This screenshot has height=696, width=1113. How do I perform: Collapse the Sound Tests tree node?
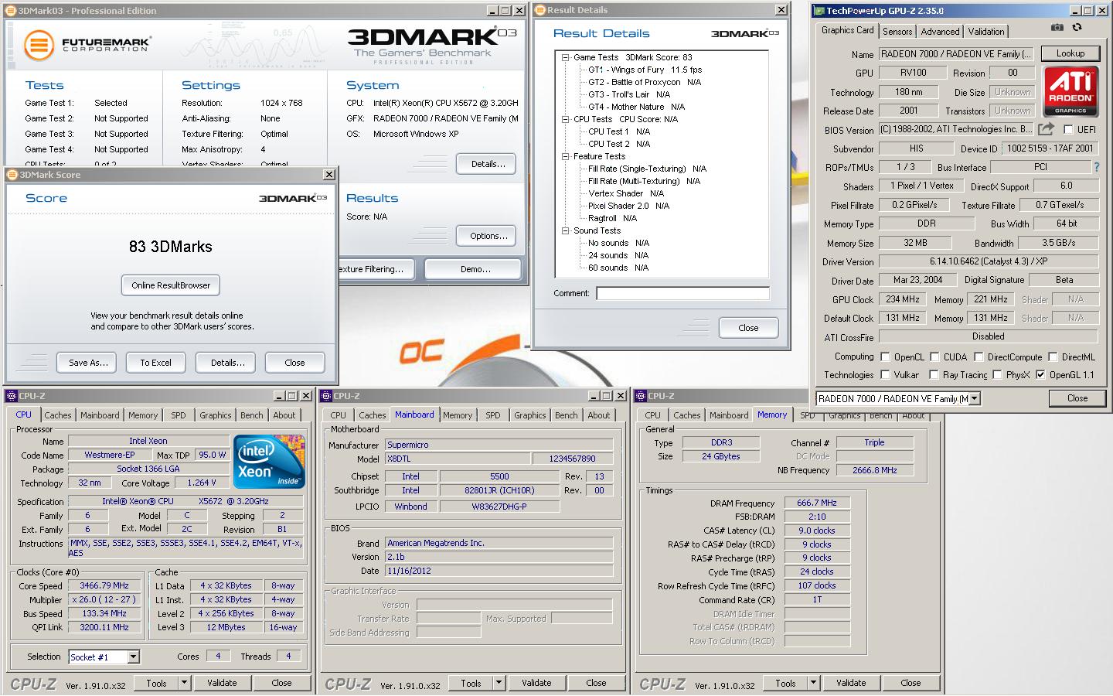565,230
